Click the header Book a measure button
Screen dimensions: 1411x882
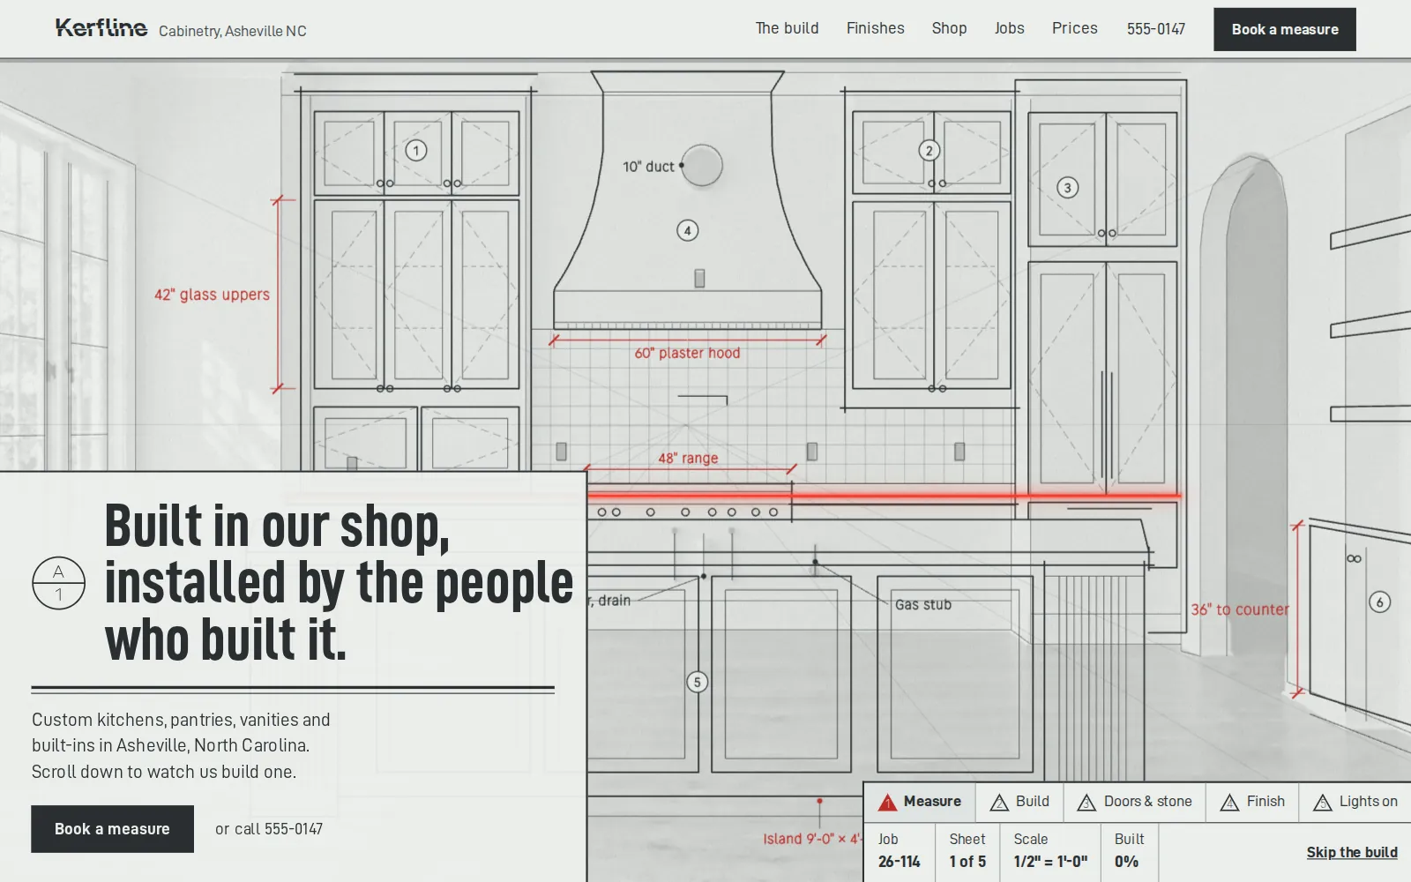pyautogui.click(x=1284, y=29)
